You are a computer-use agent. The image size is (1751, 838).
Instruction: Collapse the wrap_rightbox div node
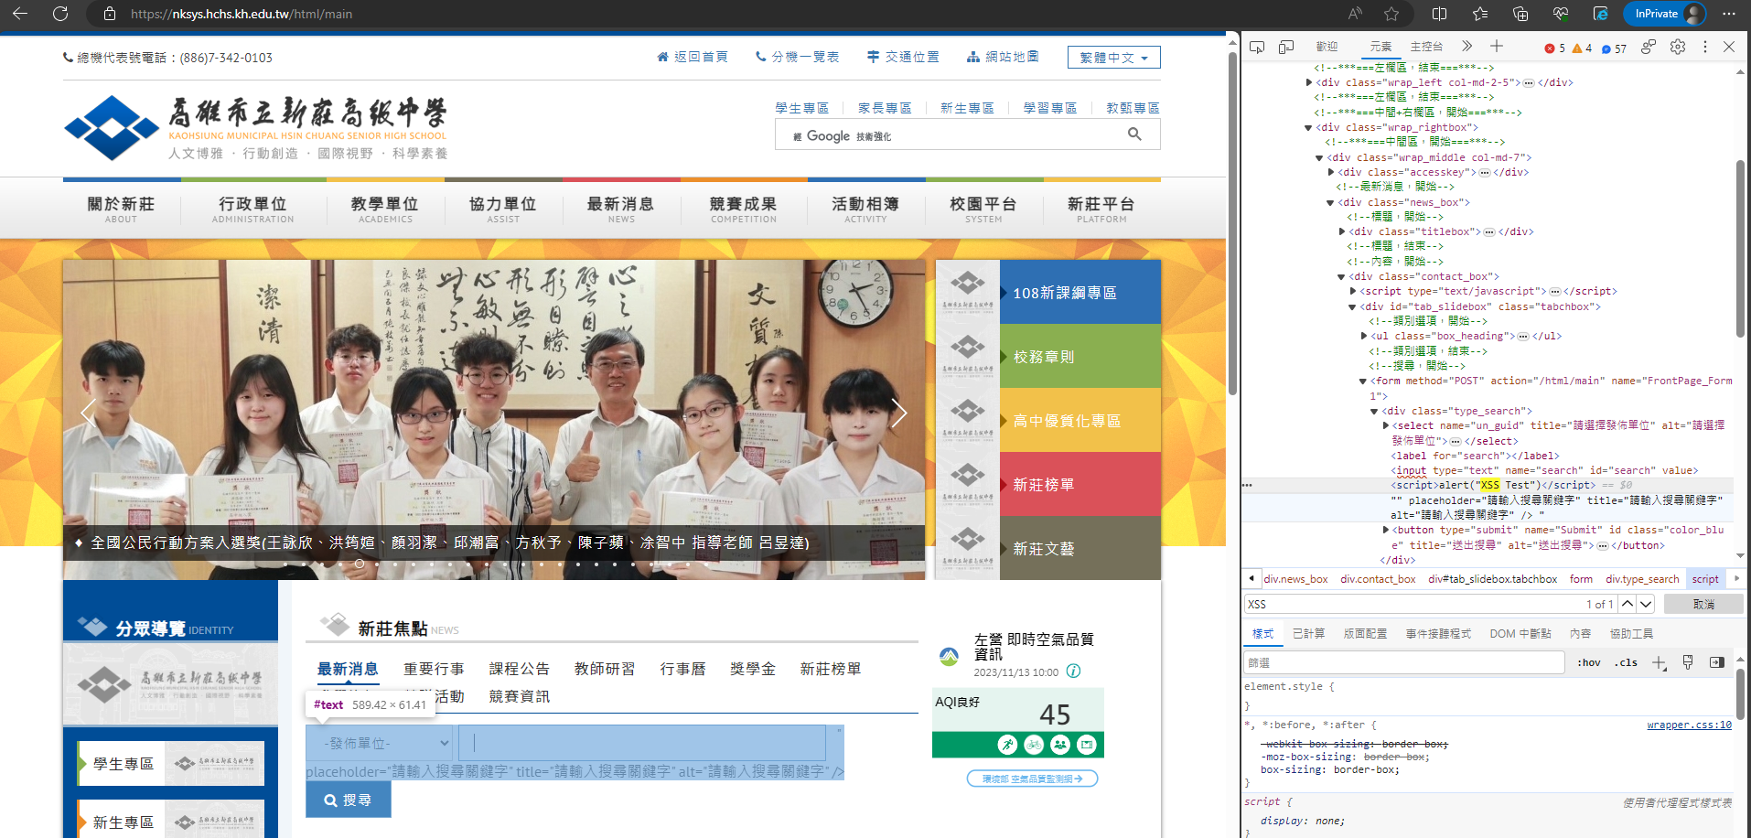[1308, 128]
